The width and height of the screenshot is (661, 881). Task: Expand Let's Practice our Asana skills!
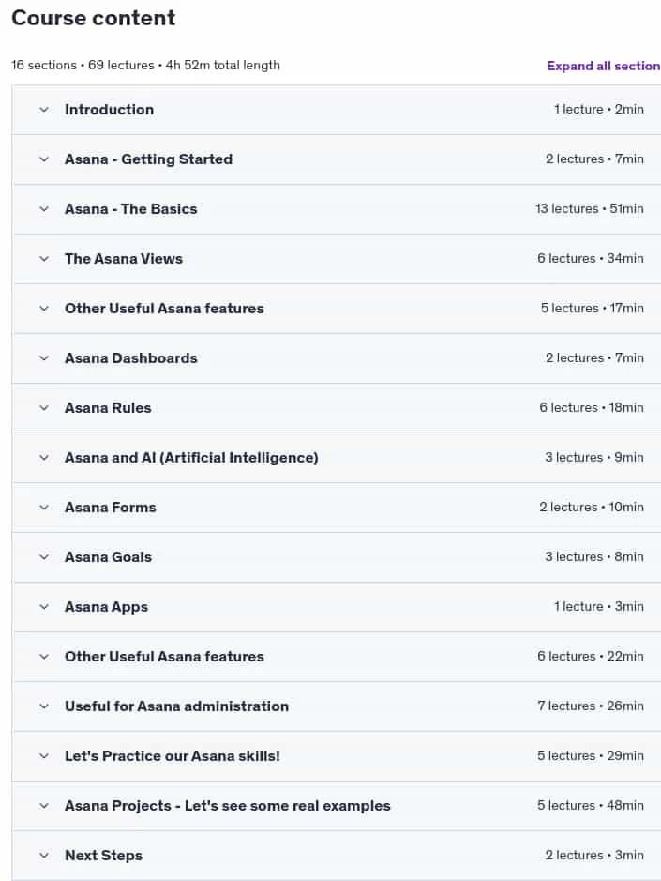click(x=337, y=756)
